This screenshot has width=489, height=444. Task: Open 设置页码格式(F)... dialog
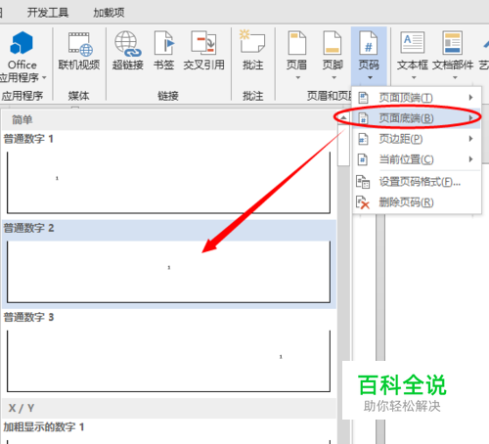click(417, 182)
